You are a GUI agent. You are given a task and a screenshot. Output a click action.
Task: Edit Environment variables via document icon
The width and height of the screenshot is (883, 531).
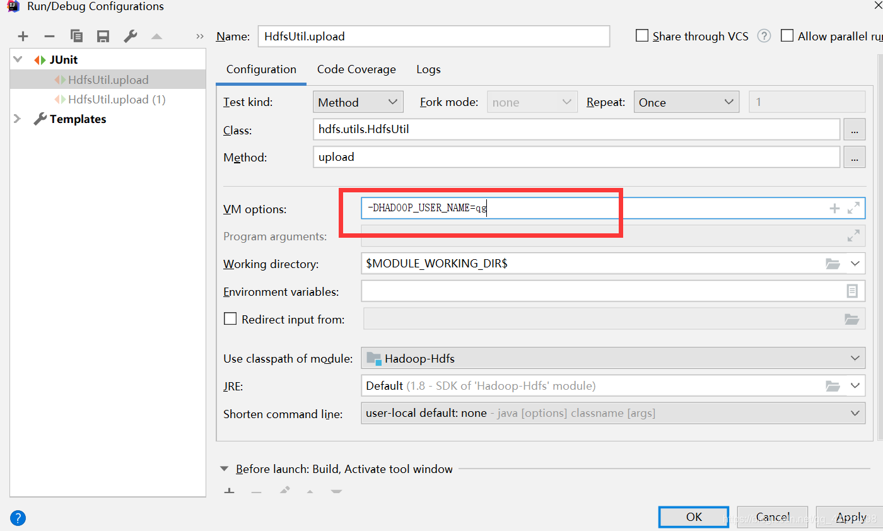[852, 291]
